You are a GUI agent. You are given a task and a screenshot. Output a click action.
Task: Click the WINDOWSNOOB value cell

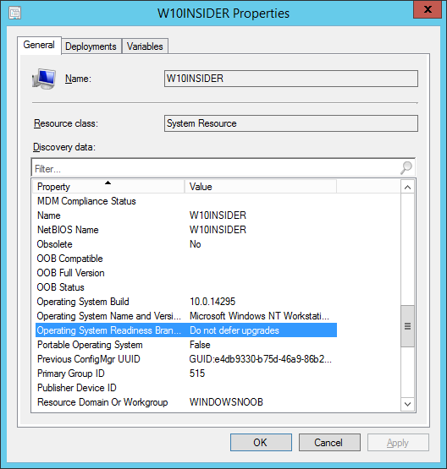pos(226,402)
